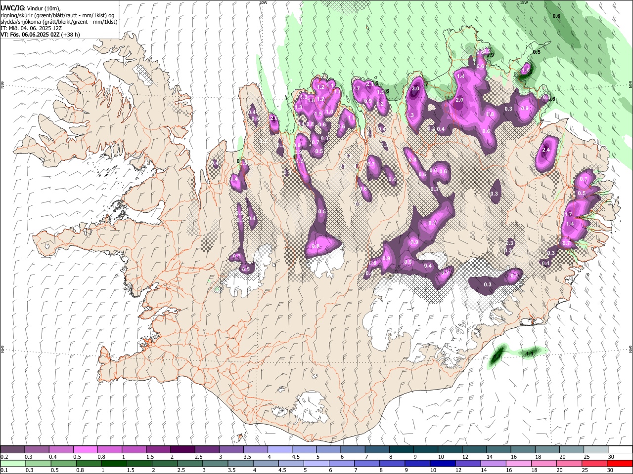
Task: Click the VT: Fös. 06.06.2025 02Z (+38 h) line
Action: tap(41, 35)
